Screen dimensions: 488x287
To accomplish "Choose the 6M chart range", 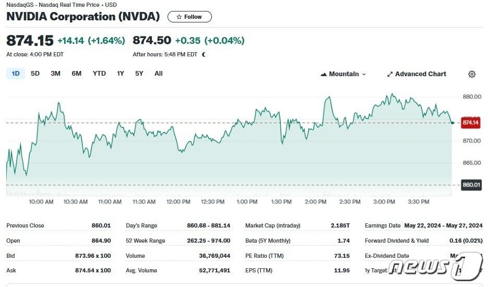I will coord(77,74).
